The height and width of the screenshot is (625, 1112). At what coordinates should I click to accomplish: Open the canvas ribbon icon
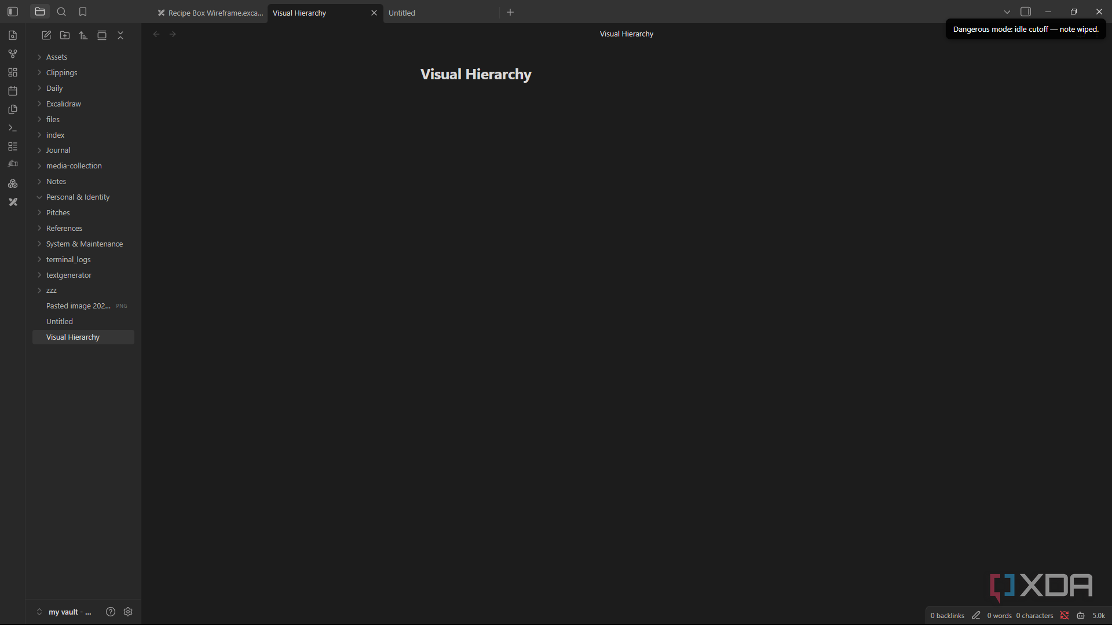tap(13, 72)
